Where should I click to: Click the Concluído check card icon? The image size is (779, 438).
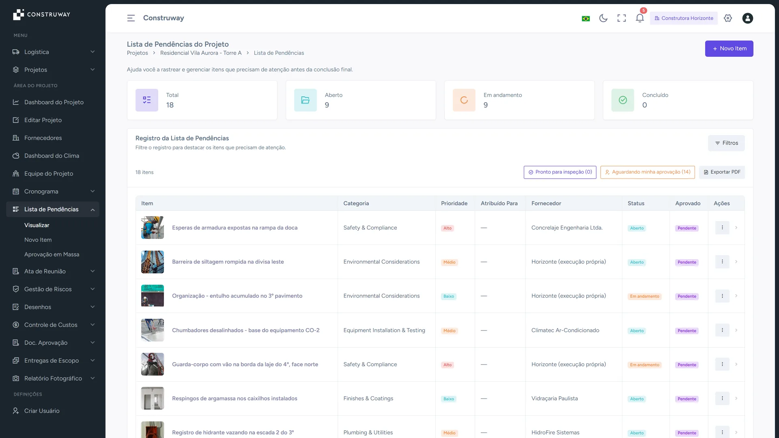click(x=623, y=100)
